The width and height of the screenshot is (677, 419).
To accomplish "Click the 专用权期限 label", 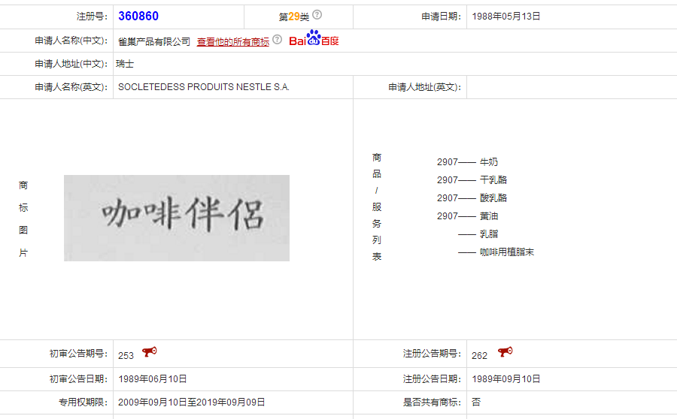I will click(83, 402).
